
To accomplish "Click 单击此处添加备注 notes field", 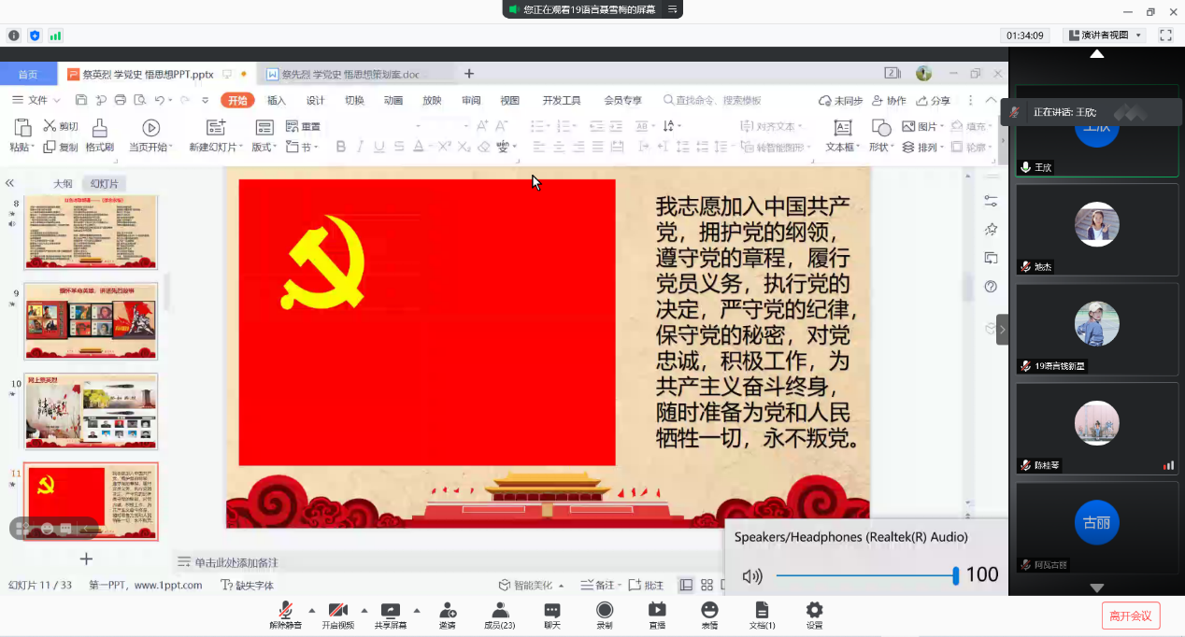I will point(236,562).
